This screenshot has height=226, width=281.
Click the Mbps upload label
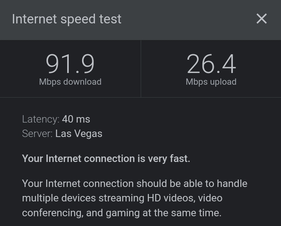[211, 82]
